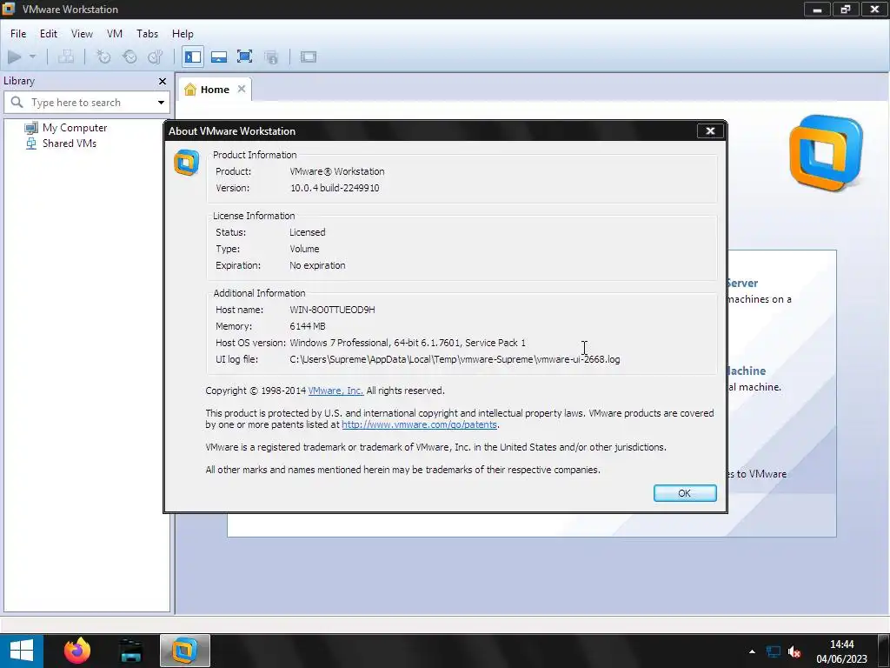
Task: Open the VMware, Inc. link
Action: point(335,391)
